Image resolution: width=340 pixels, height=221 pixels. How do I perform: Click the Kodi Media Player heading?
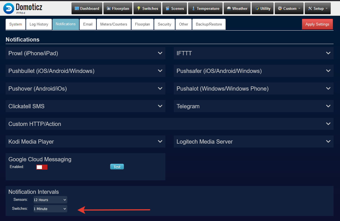pyautogui.click(x=31, y=142)
